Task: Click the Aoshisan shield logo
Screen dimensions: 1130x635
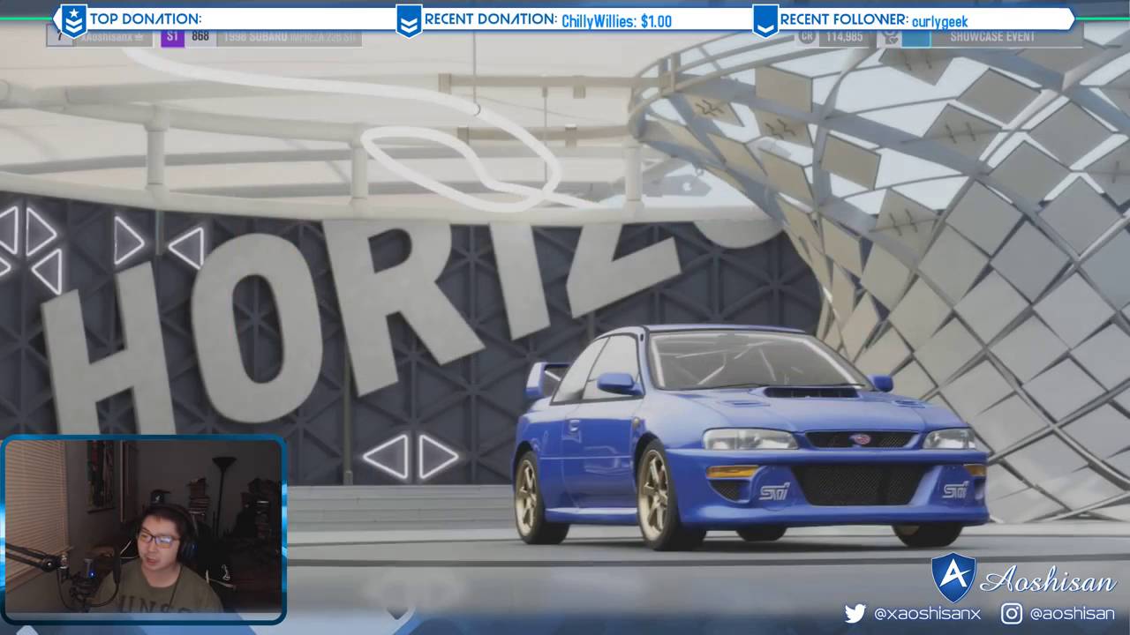Action: pos(953,578)
